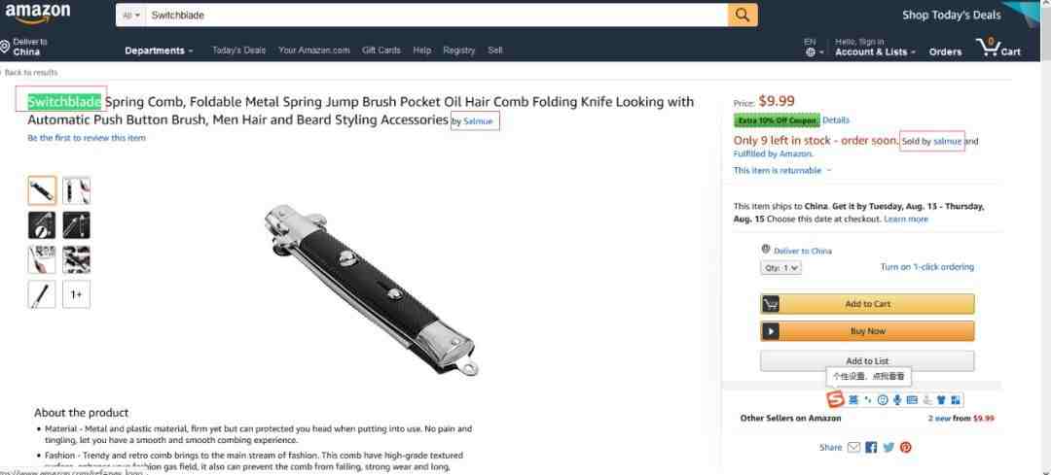The width and height of the screenshot is (1051, 475).
Task: Click the Sogou input method S icon
Action: (835, 400)
